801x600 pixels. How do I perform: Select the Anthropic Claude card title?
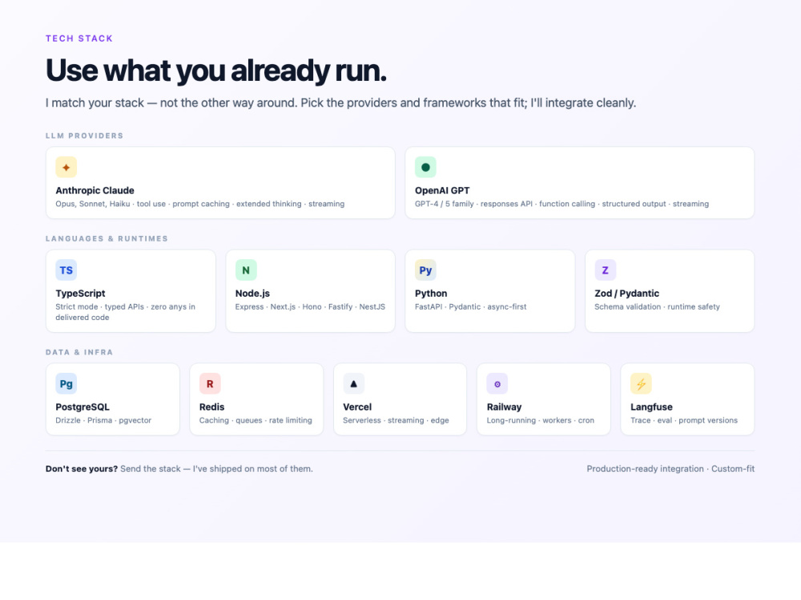(95, 191)
